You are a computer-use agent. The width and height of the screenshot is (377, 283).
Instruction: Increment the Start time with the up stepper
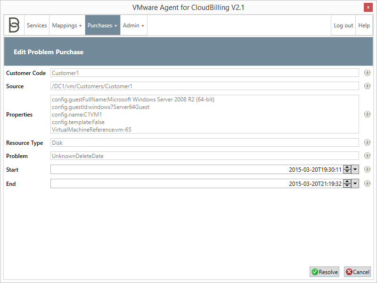347,167
